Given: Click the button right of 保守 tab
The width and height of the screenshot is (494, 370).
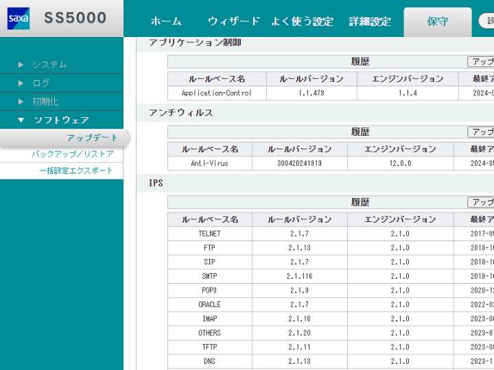Looking at the screenshot, I should (x=486, y=21).
